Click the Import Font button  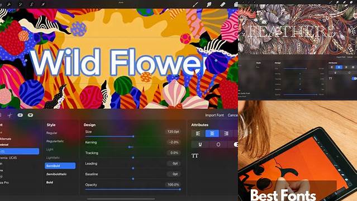click(x=215, y=115)
